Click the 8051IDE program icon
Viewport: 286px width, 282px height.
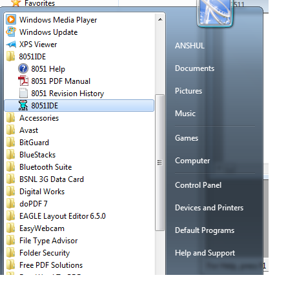pyautogui.click(x=23, y=105)
